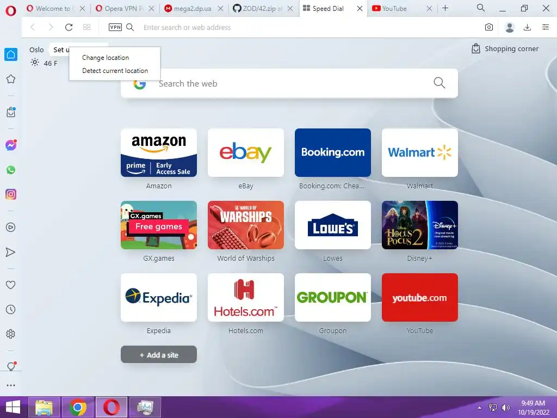Click the Speed Dial home sidebar icon

(x=11, y=54)
